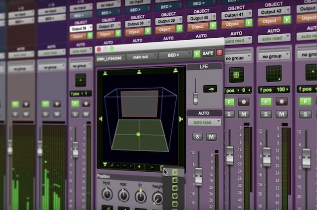Click the volume fader handle in the panner window

click(198, 176)
